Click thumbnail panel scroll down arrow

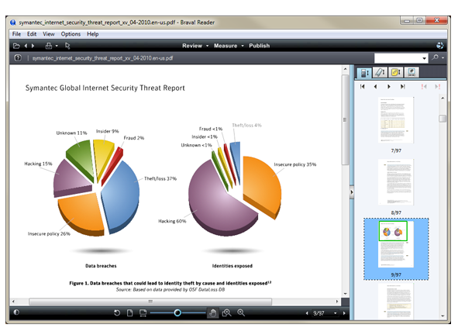[x=443, y=316]
